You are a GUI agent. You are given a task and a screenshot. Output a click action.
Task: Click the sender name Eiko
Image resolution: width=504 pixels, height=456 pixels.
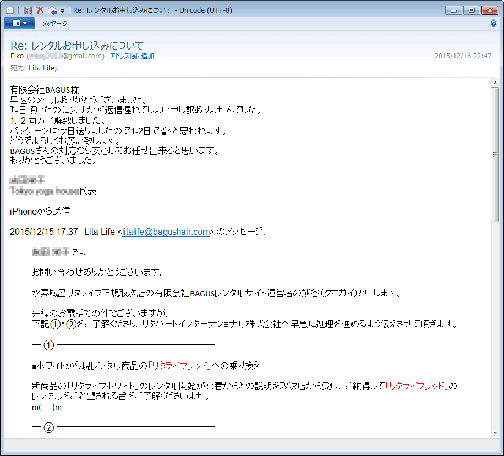[x=17, y=56]
